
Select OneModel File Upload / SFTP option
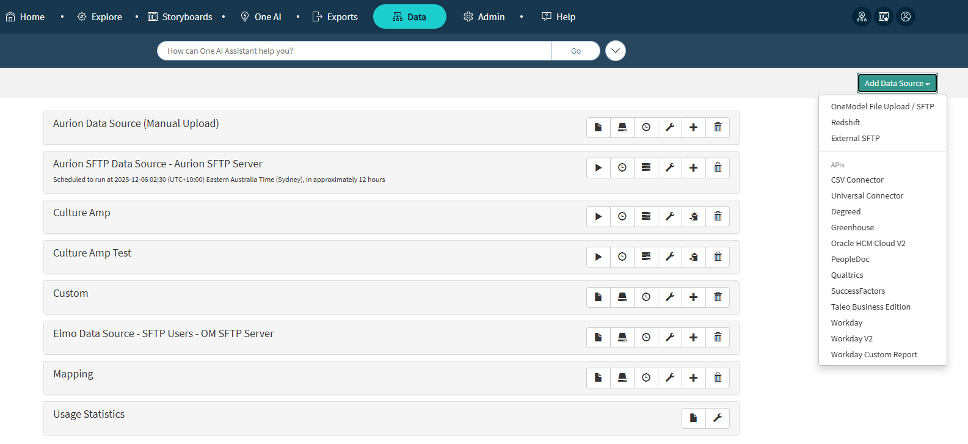882,106
